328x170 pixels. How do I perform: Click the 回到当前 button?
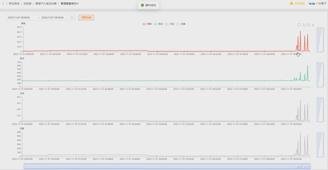click(x=86, y=18)
